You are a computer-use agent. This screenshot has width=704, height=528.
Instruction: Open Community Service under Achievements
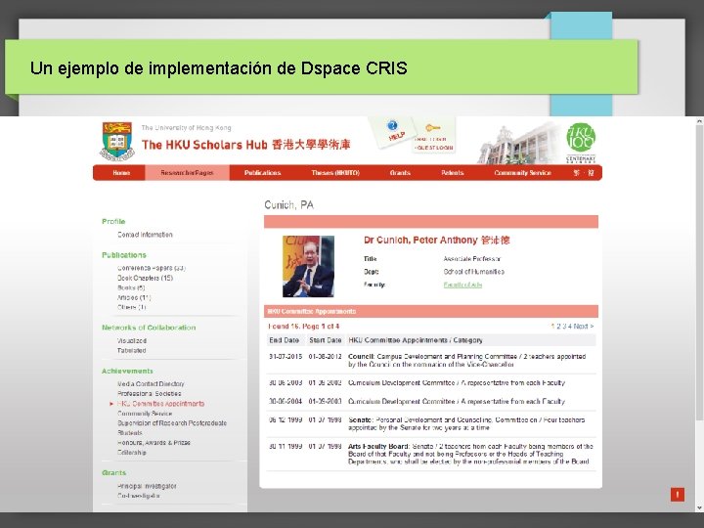(x=145, y=414)
